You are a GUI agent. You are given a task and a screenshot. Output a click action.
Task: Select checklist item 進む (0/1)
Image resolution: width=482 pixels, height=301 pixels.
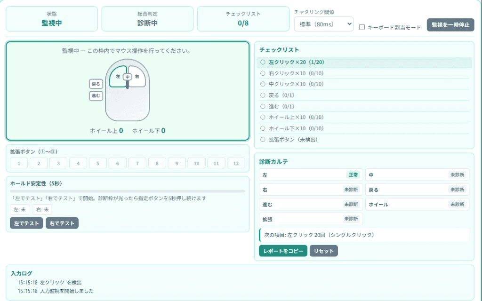(x=364, y=106)
